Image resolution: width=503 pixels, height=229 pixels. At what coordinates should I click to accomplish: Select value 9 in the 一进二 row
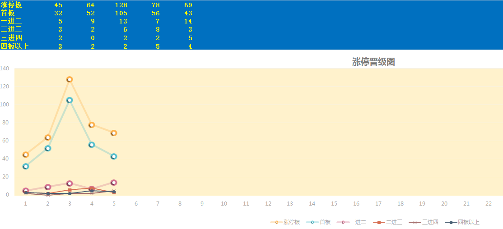tap(93, 22)
